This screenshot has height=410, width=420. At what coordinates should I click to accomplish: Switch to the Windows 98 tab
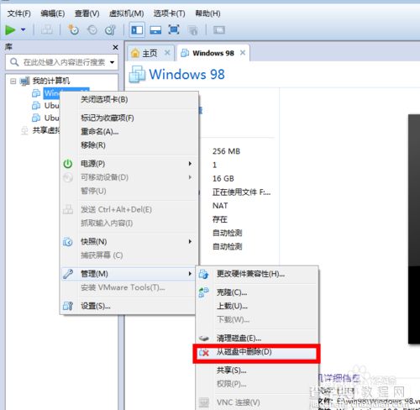213,53
